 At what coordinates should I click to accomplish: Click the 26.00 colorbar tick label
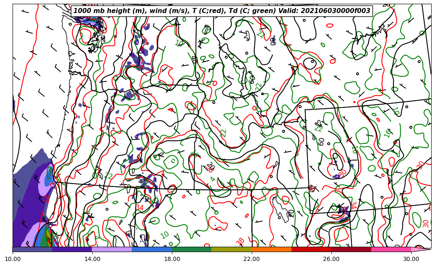[331, 259]
